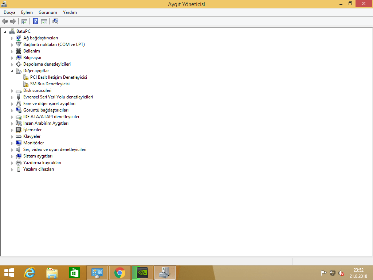The width and height of the screenshot is (373, 280).
Task: Expand the Ağ bağdaştırıcıları category
Action: (x=12, y=38)
